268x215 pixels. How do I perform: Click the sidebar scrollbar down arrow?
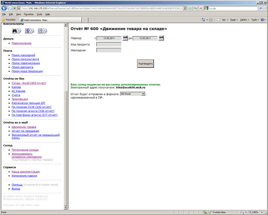(x=66, y=208)
